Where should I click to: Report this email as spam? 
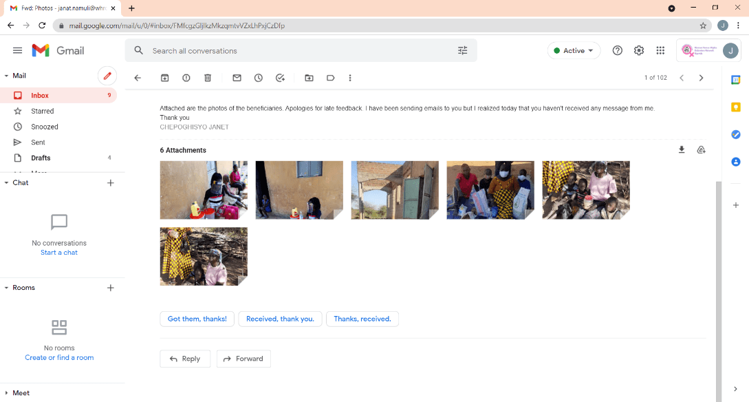coord(186,78)
